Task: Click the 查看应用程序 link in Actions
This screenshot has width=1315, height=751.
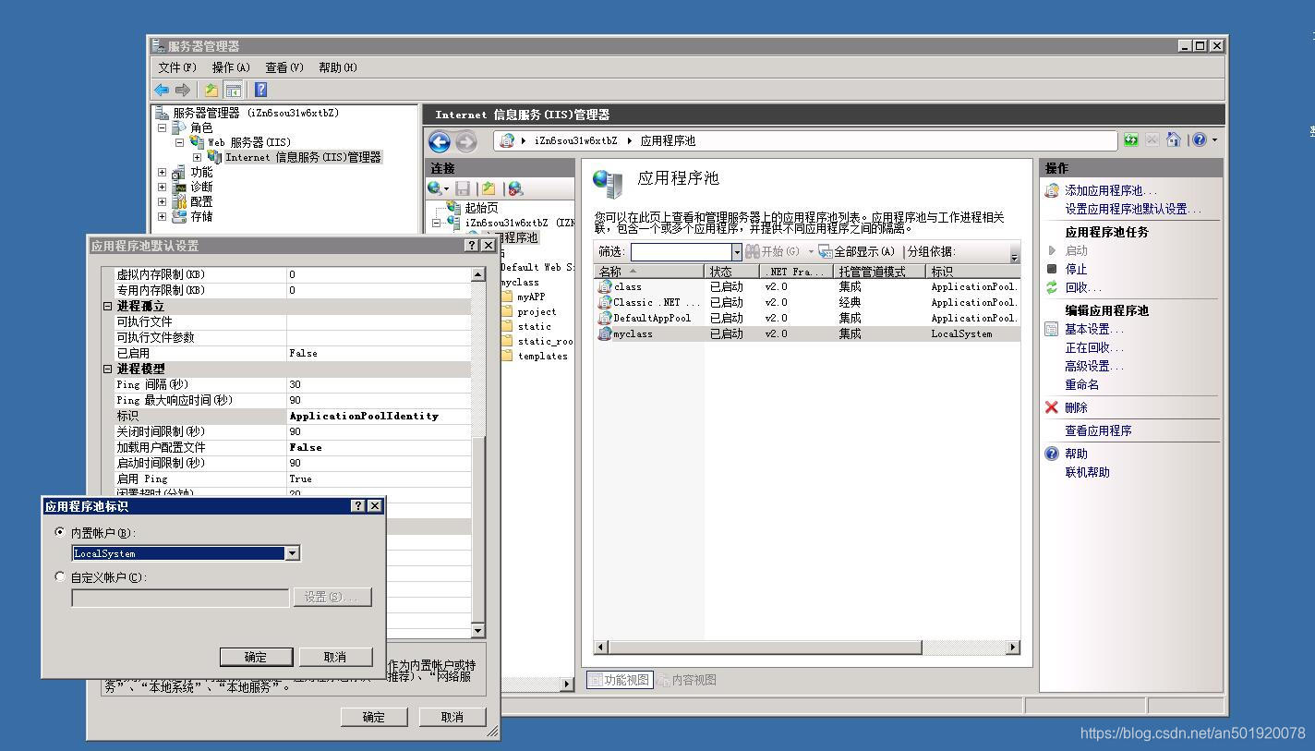Action: (1098, 430)
